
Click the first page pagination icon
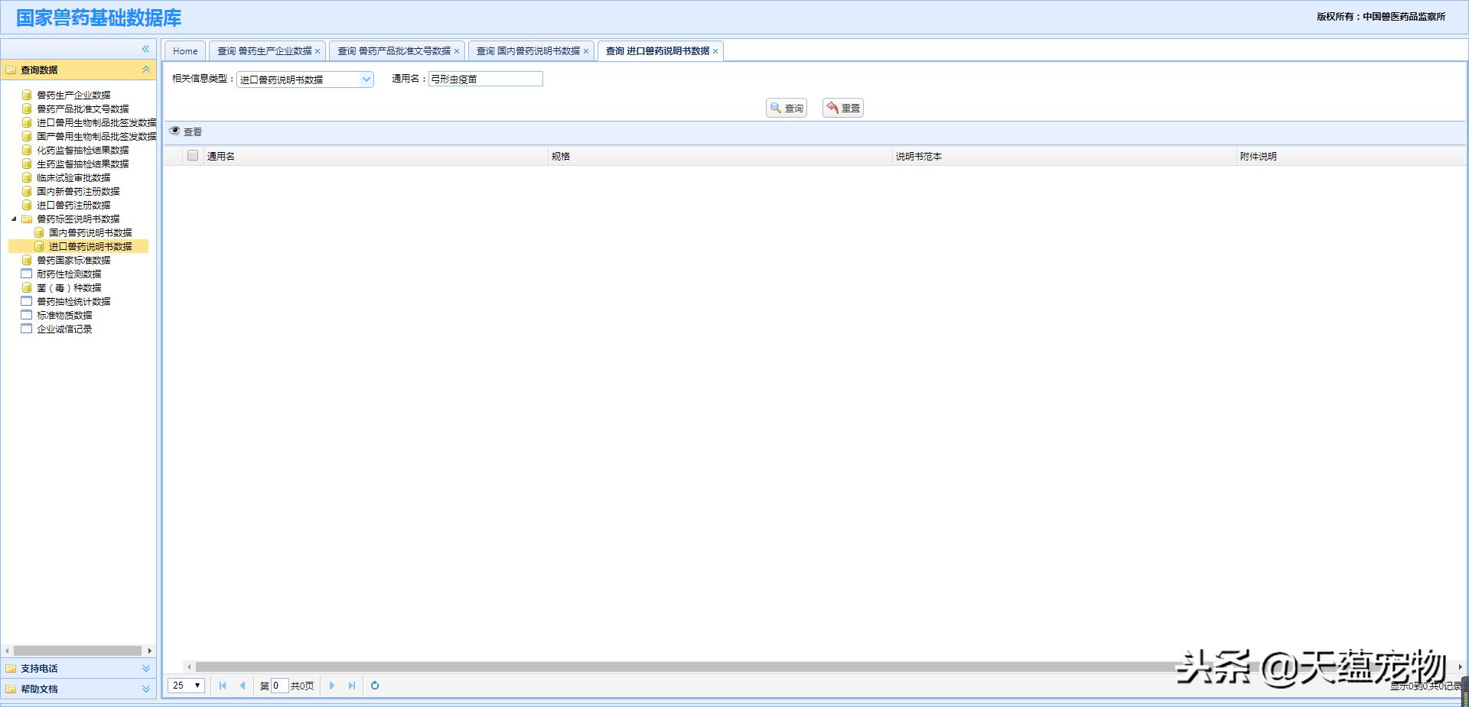tap(223, 686)
